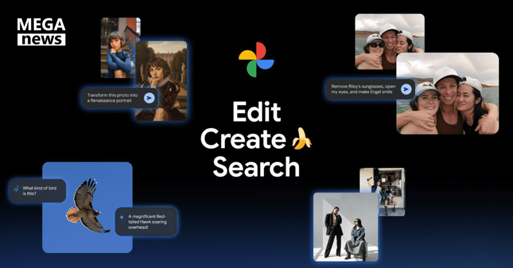Screen dimensions: 513x268
Task: Click the sparkle icon in Red-tailed Hawk answer
Action: (x=122, y=217)
